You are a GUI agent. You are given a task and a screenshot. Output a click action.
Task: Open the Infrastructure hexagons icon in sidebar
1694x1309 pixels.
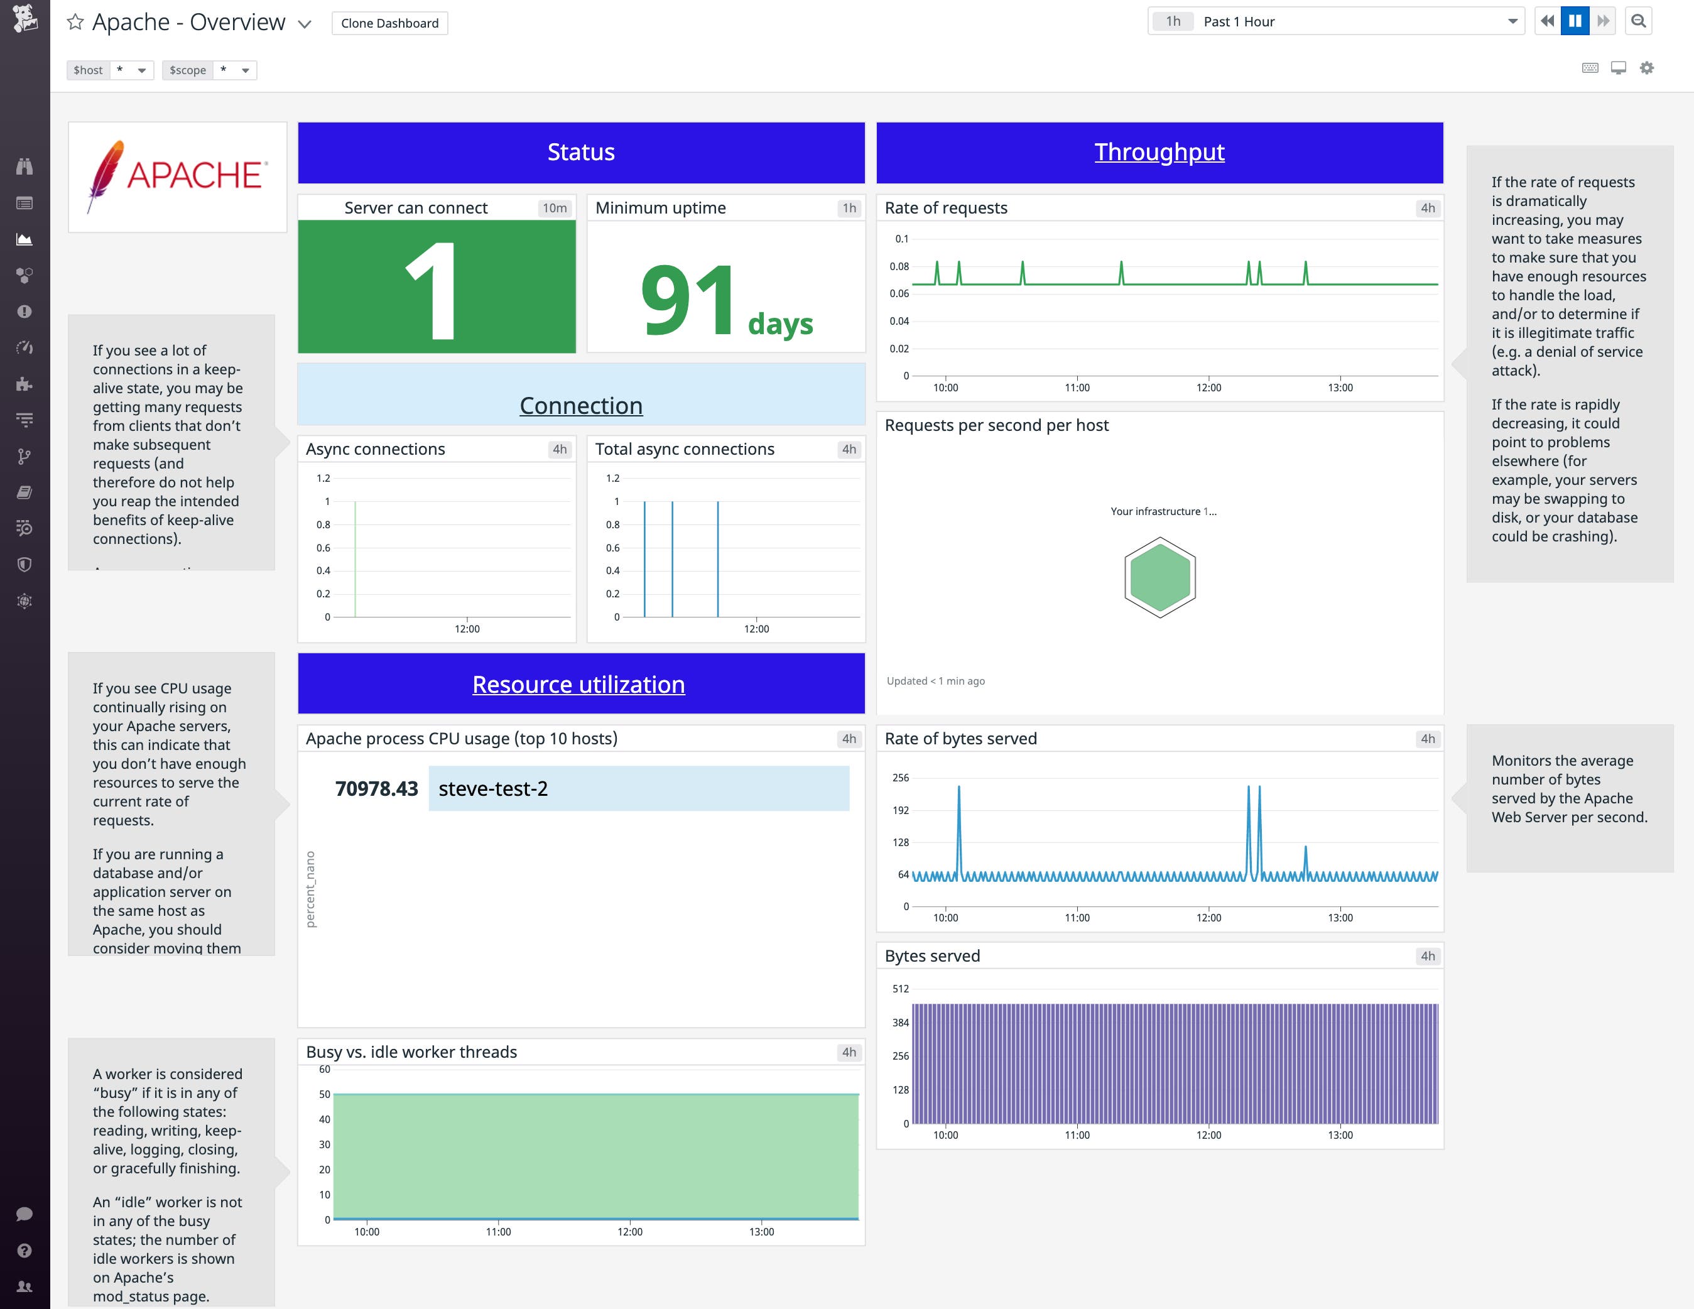(x=26, y=274)
